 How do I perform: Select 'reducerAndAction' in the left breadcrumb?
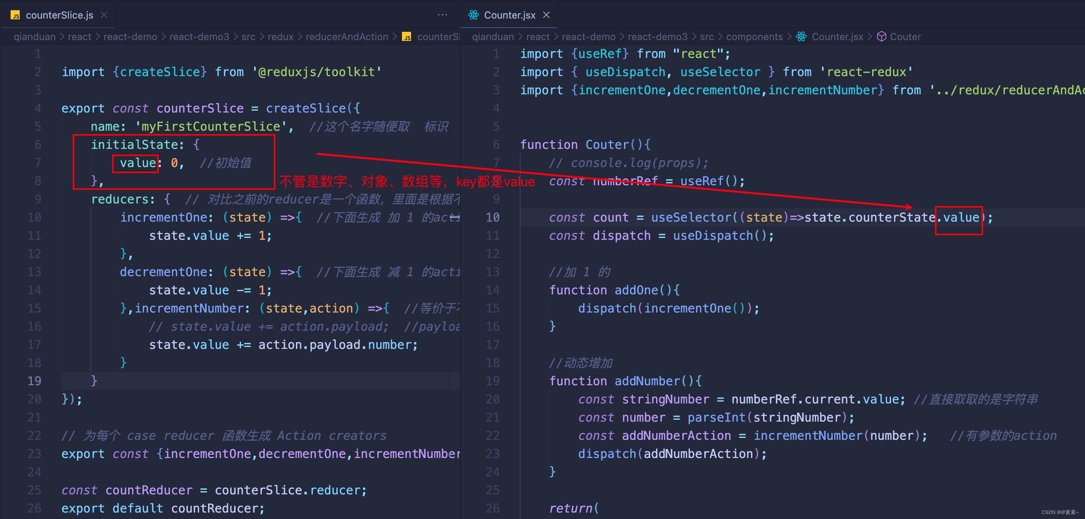(x=347, y=37)
